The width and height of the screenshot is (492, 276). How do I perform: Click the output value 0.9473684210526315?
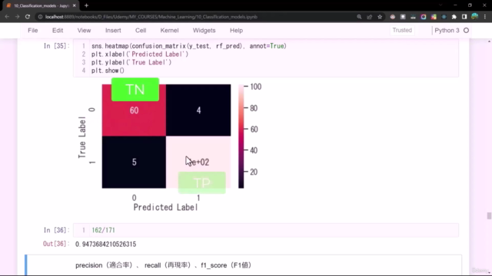coord(106,244)
